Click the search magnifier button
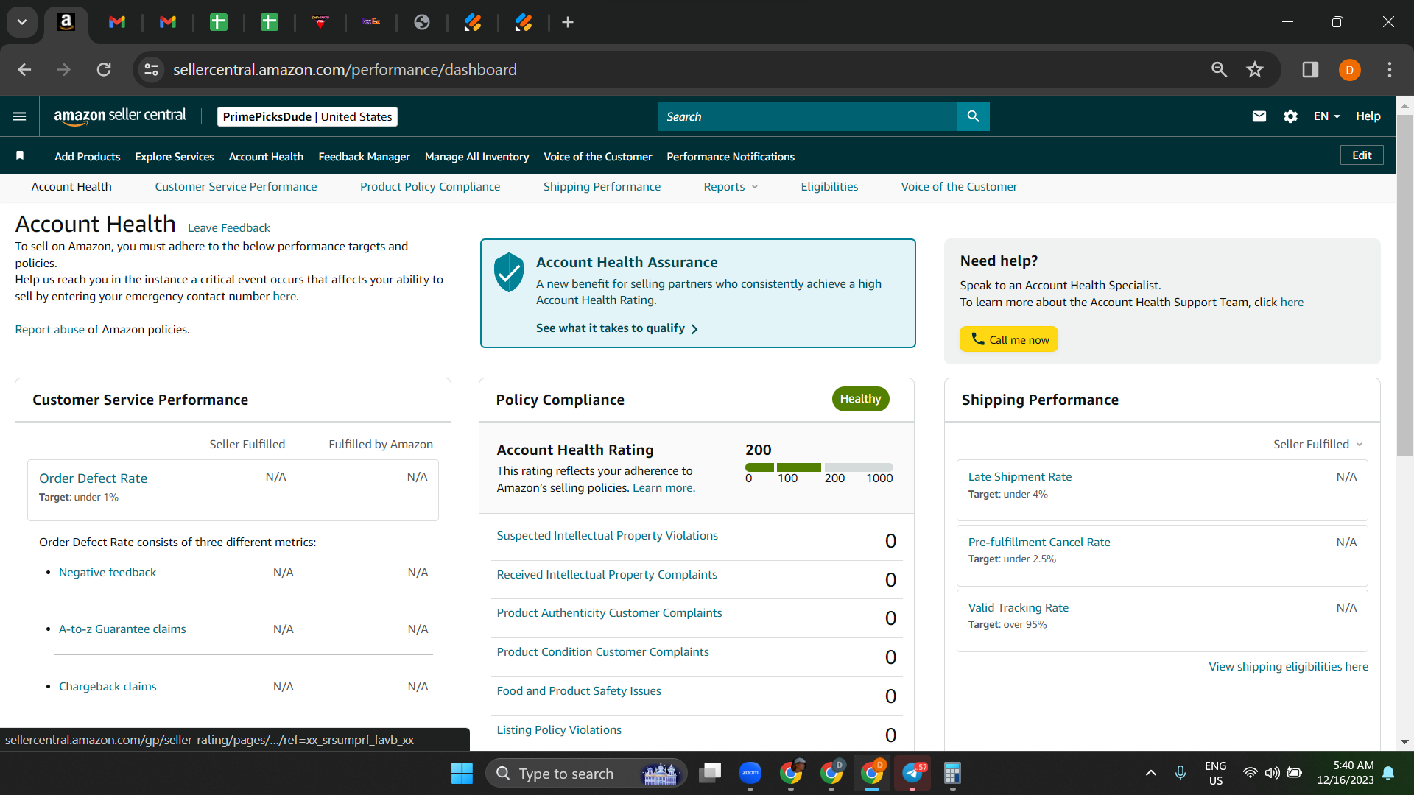The image size is (1414, 795). point(973,116)
